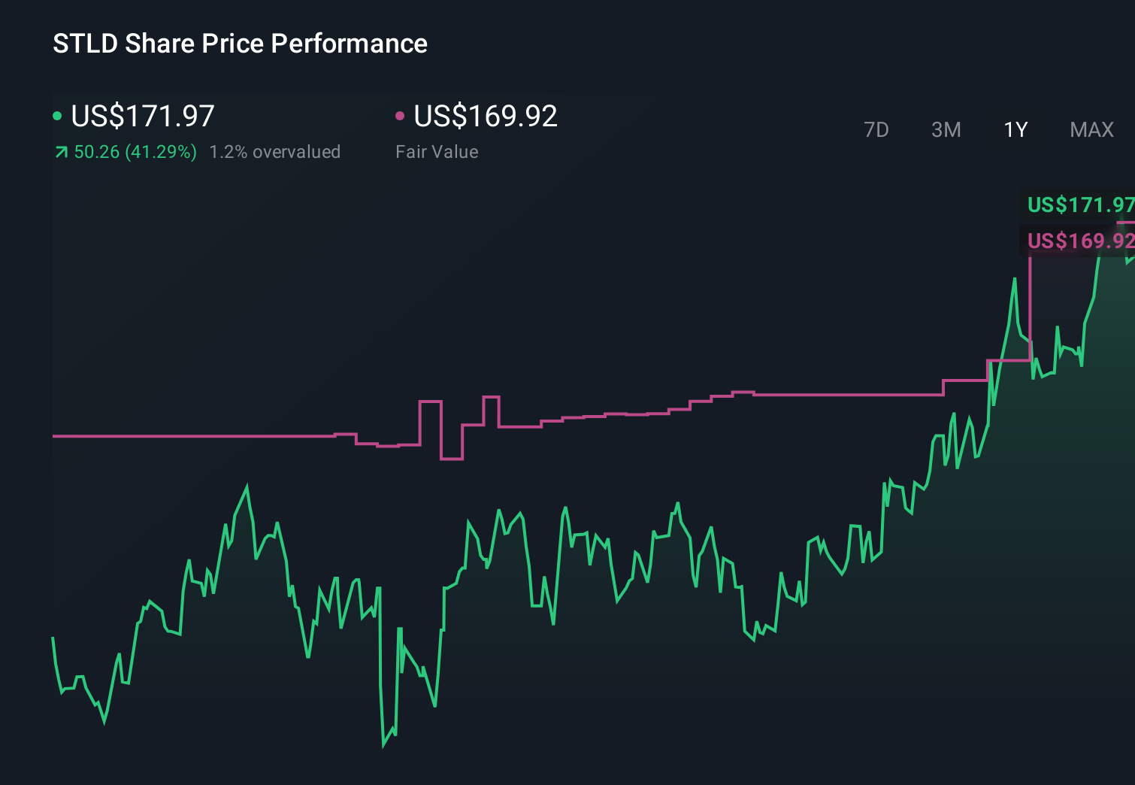Expand the 7D time range view
Image resolution: width=1135 pixels, height=785 pixels.
pyautogui.click(x=876, y=129)
